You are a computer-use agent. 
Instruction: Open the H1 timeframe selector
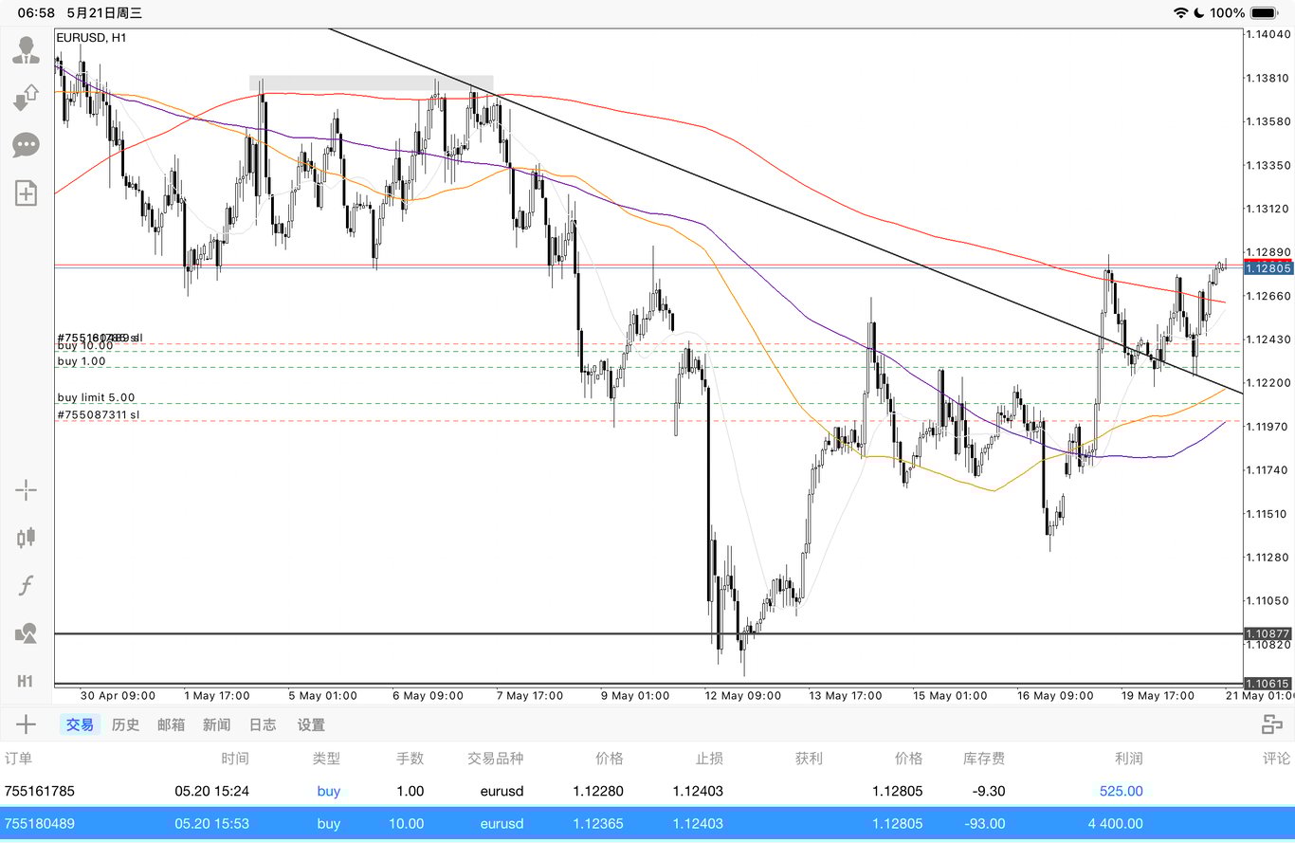(26, 681)
